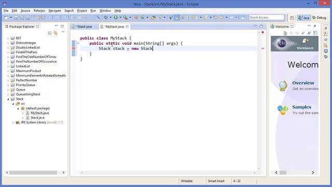Image resolution: width=332 pixels, height=187 pixels.
Task: Open the Samples link in Welcome
Action: [301, 107]
